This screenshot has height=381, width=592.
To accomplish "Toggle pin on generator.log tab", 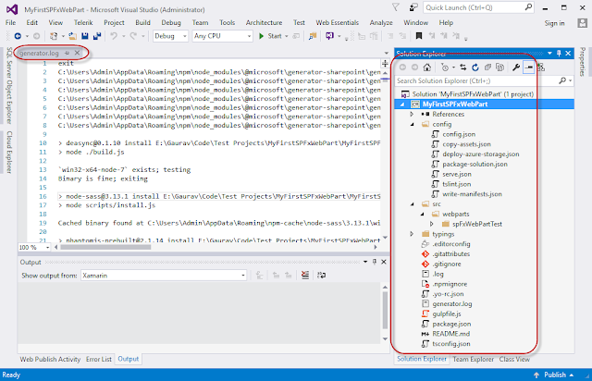I will pyautogui.click(x=67, y=54).
